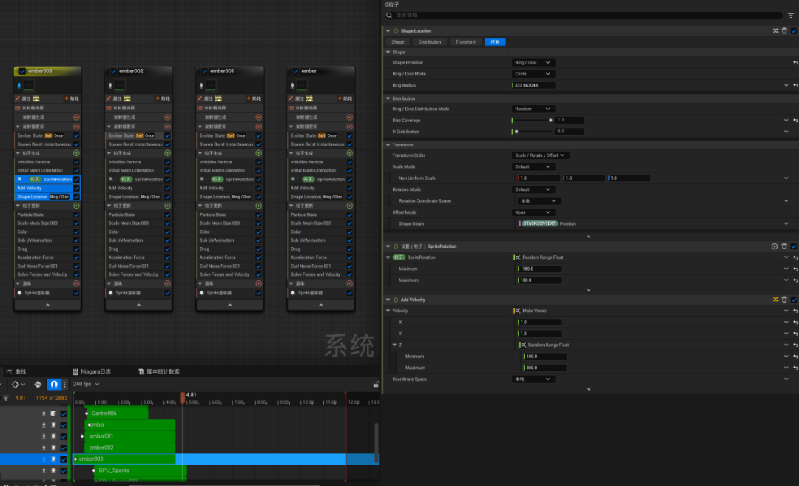
Task: Switch to the Shape filter tab
Action: pyautogui.click(x=398, y=41)
